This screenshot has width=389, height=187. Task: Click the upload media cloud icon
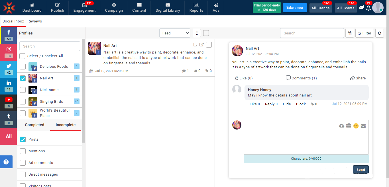342,126
